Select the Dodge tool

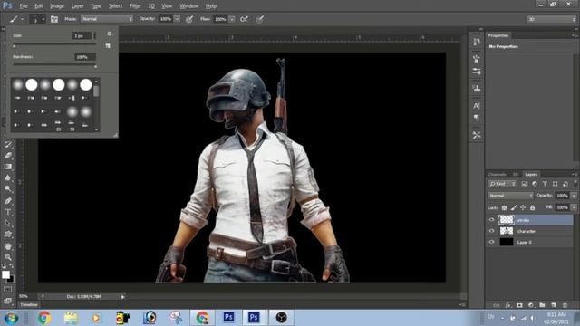coord(8,189)
